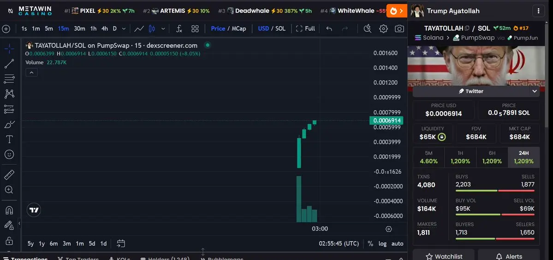Select candlestick chart type icon
Screen dimensions: 553x260
(152, 29)
